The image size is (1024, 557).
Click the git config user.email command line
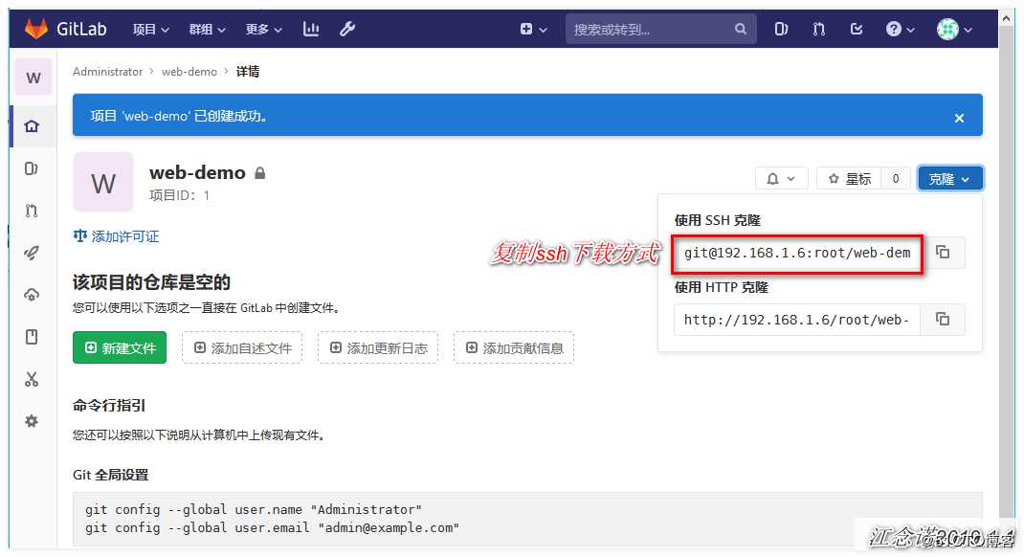click(x=272, y=527)
